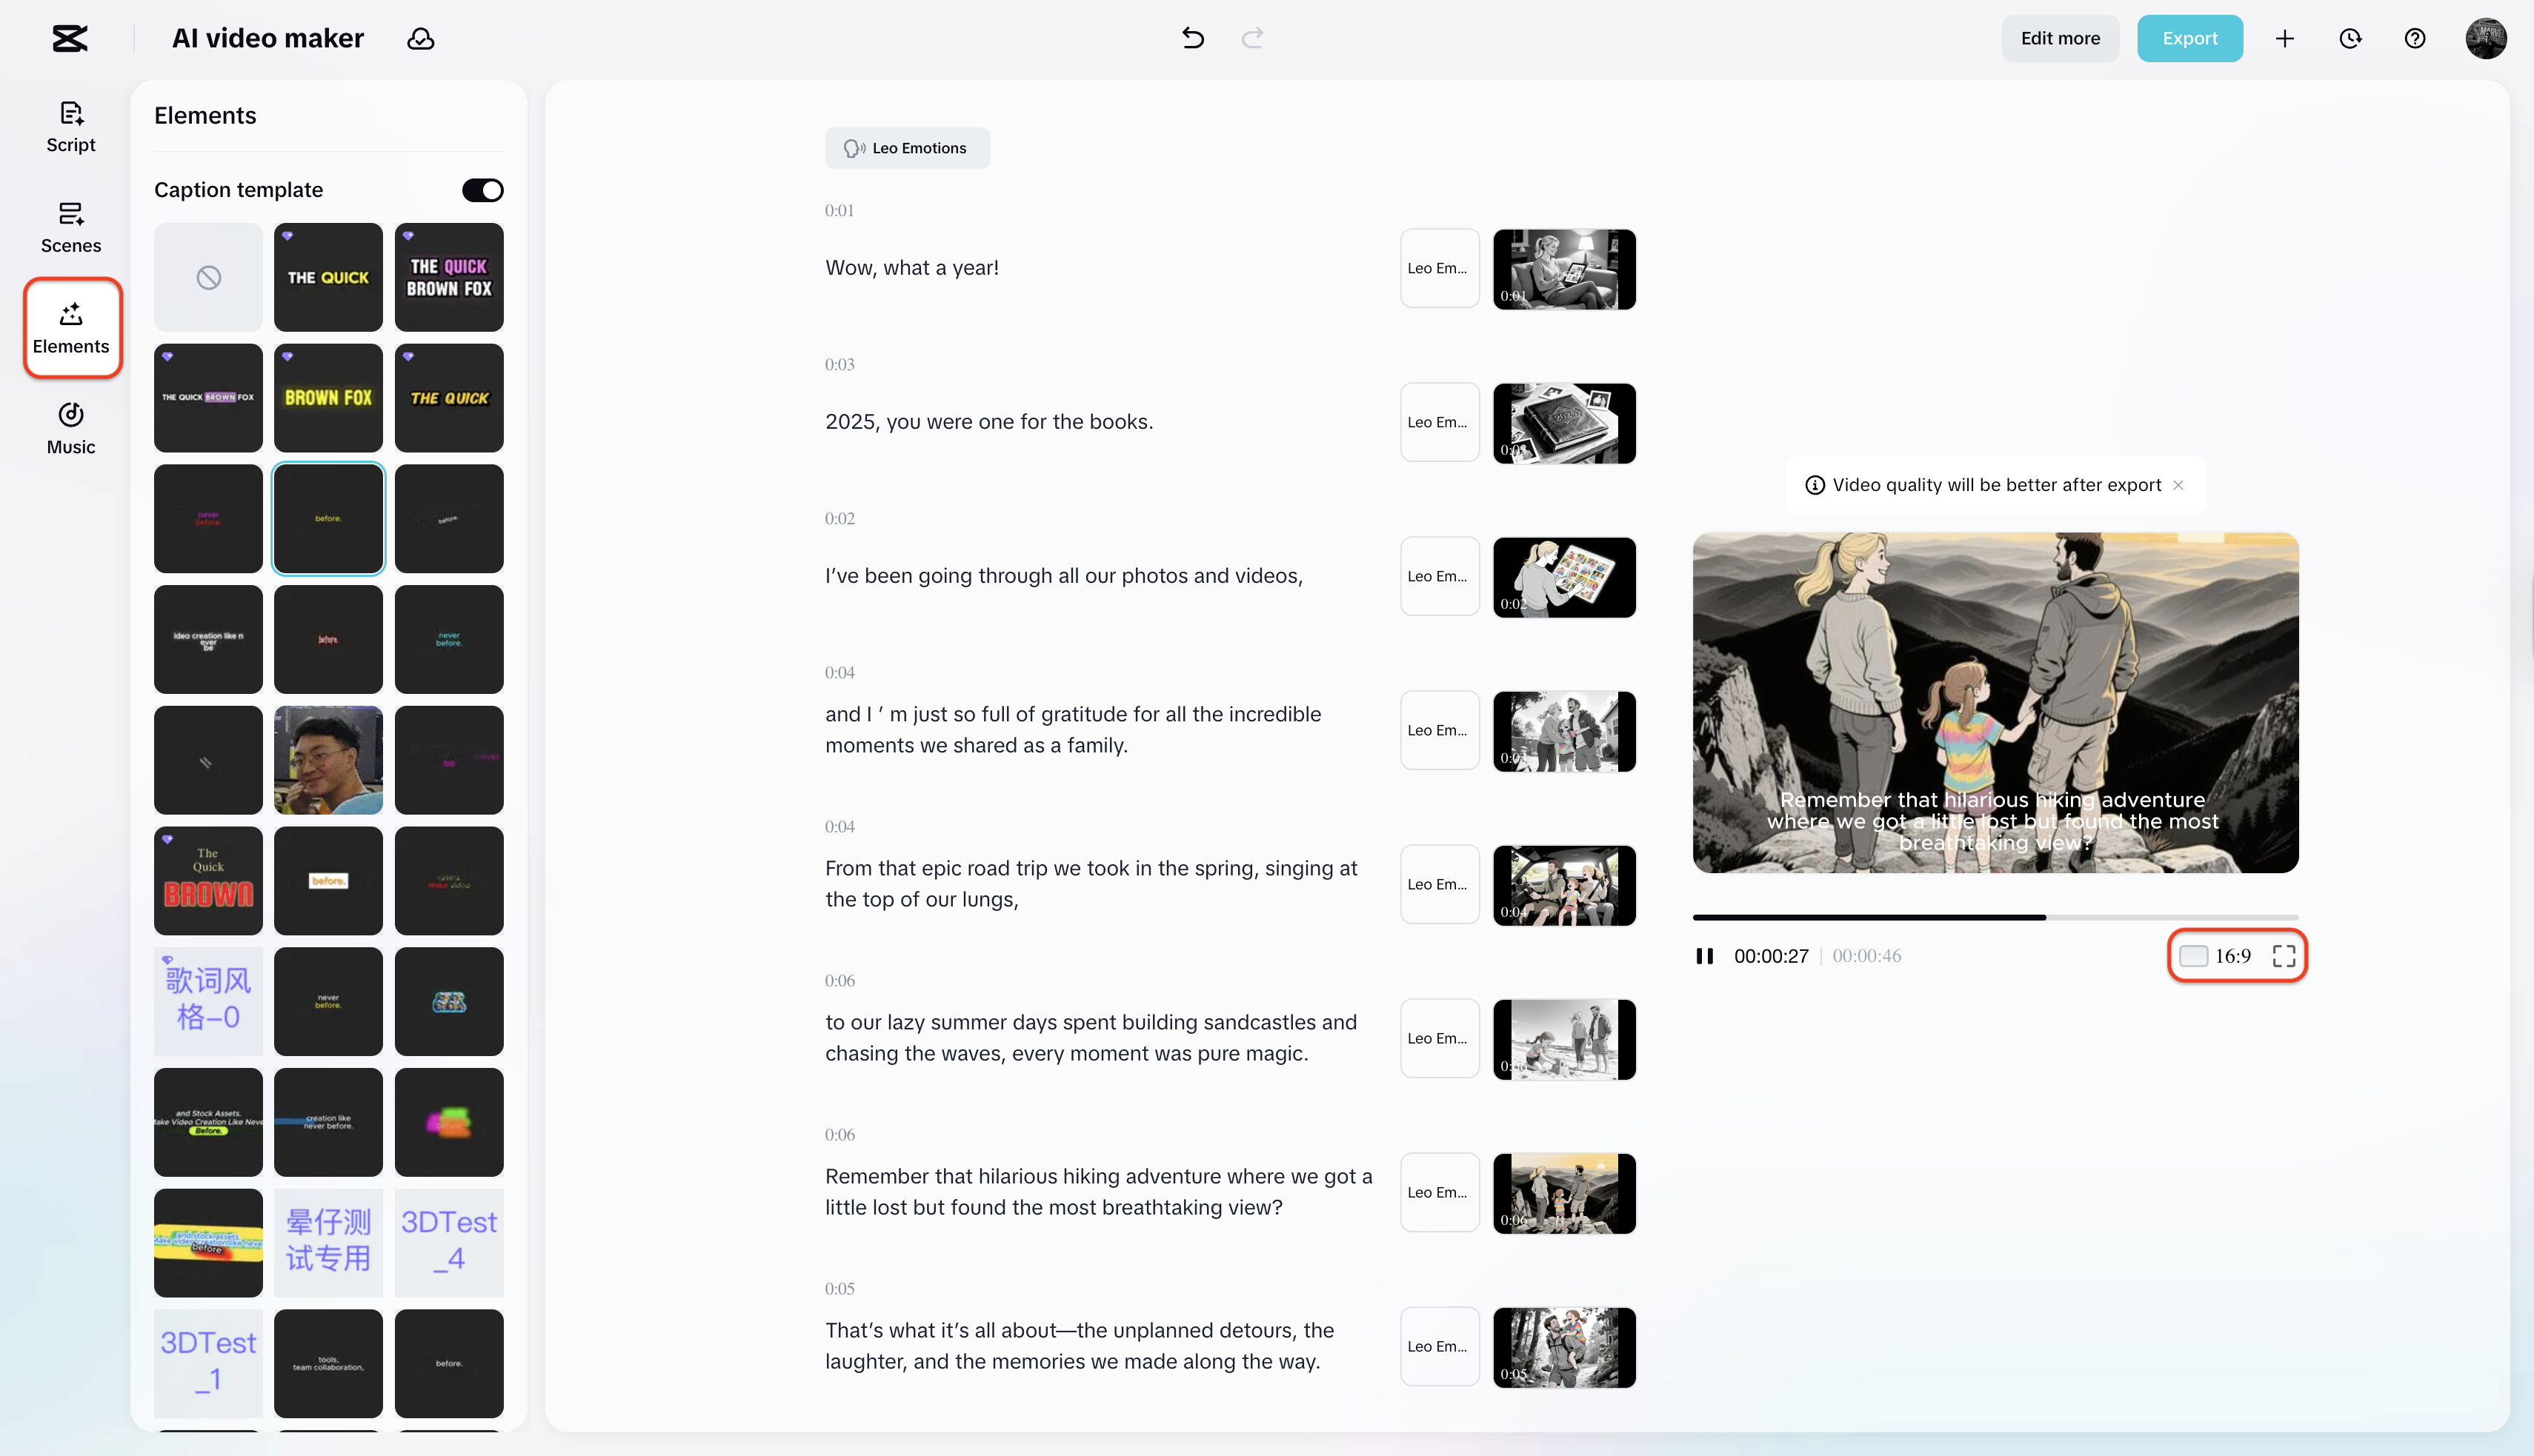Open the Music panel
This screenshot has width=2534, height=1456.
(70, 428)
